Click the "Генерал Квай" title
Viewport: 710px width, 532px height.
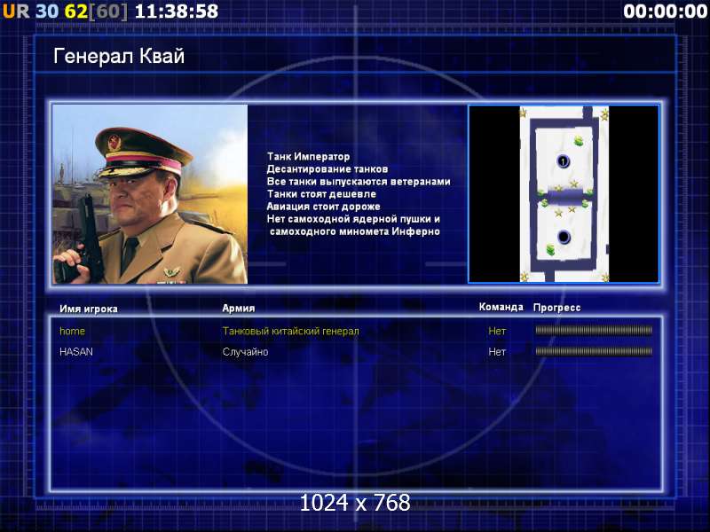point(119,56)
